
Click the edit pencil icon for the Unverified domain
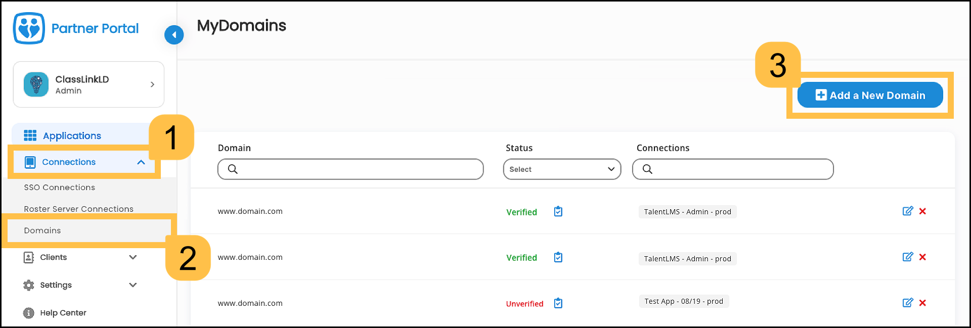908,303
